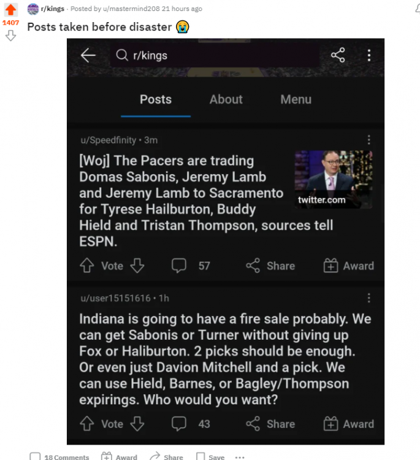
Task: Downvote the Reddit post below the 1407 score
Action: (x=10, y=36)
